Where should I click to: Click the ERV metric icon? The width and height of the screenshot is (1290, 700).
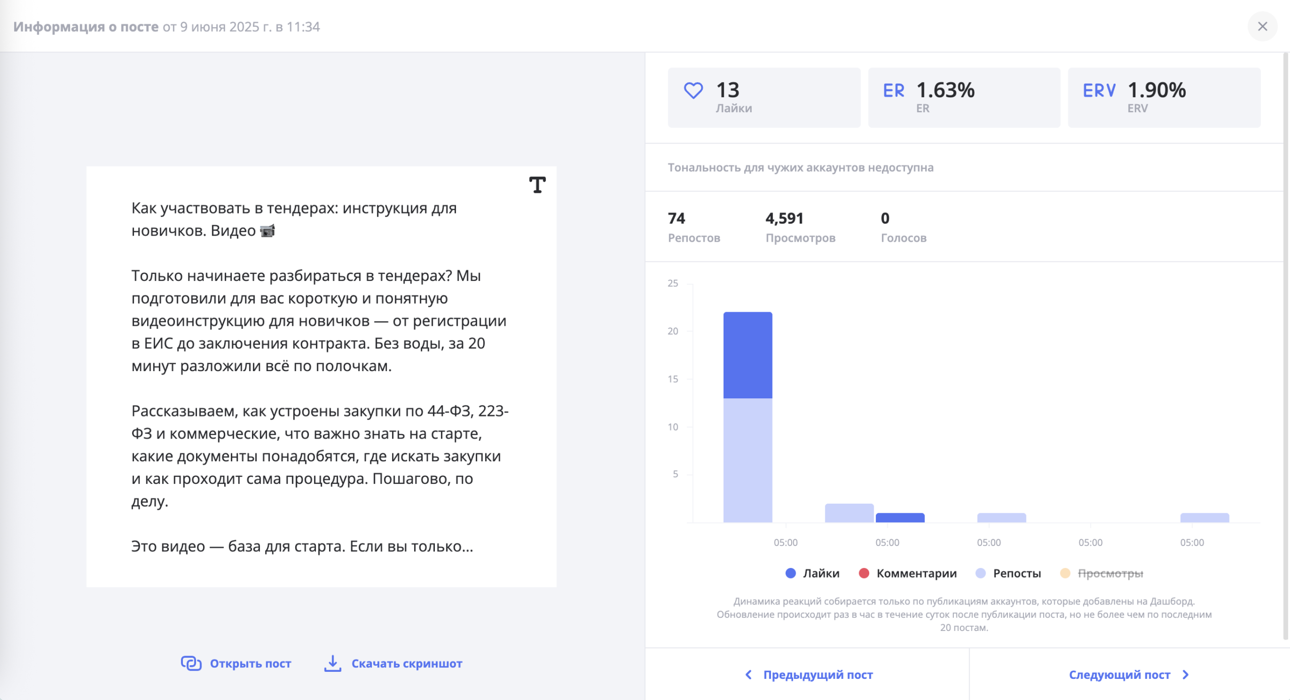pyautogui.click(x=1099, y=90)
